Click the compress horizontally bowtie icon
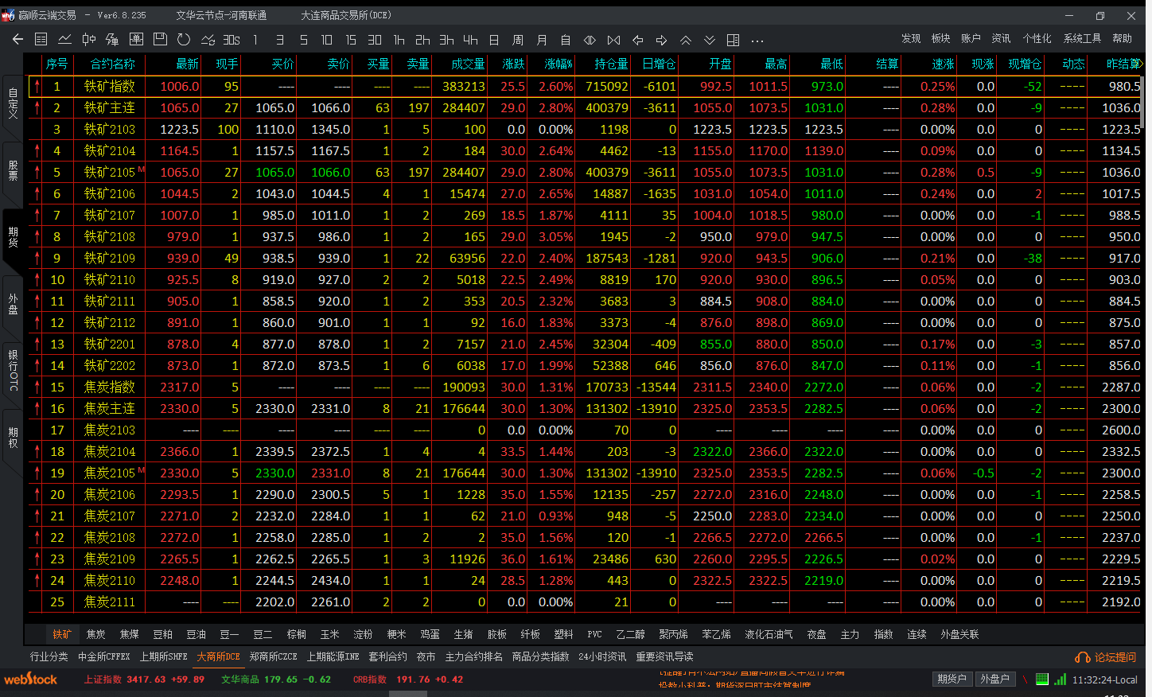Viewport: 1152px width, 697px height. [613, 39]
